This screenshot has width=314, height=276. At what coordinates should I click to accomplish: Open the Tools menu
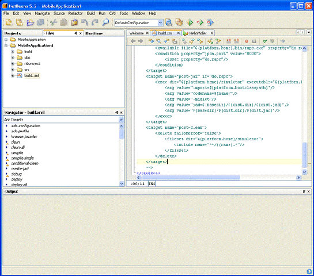124,13
